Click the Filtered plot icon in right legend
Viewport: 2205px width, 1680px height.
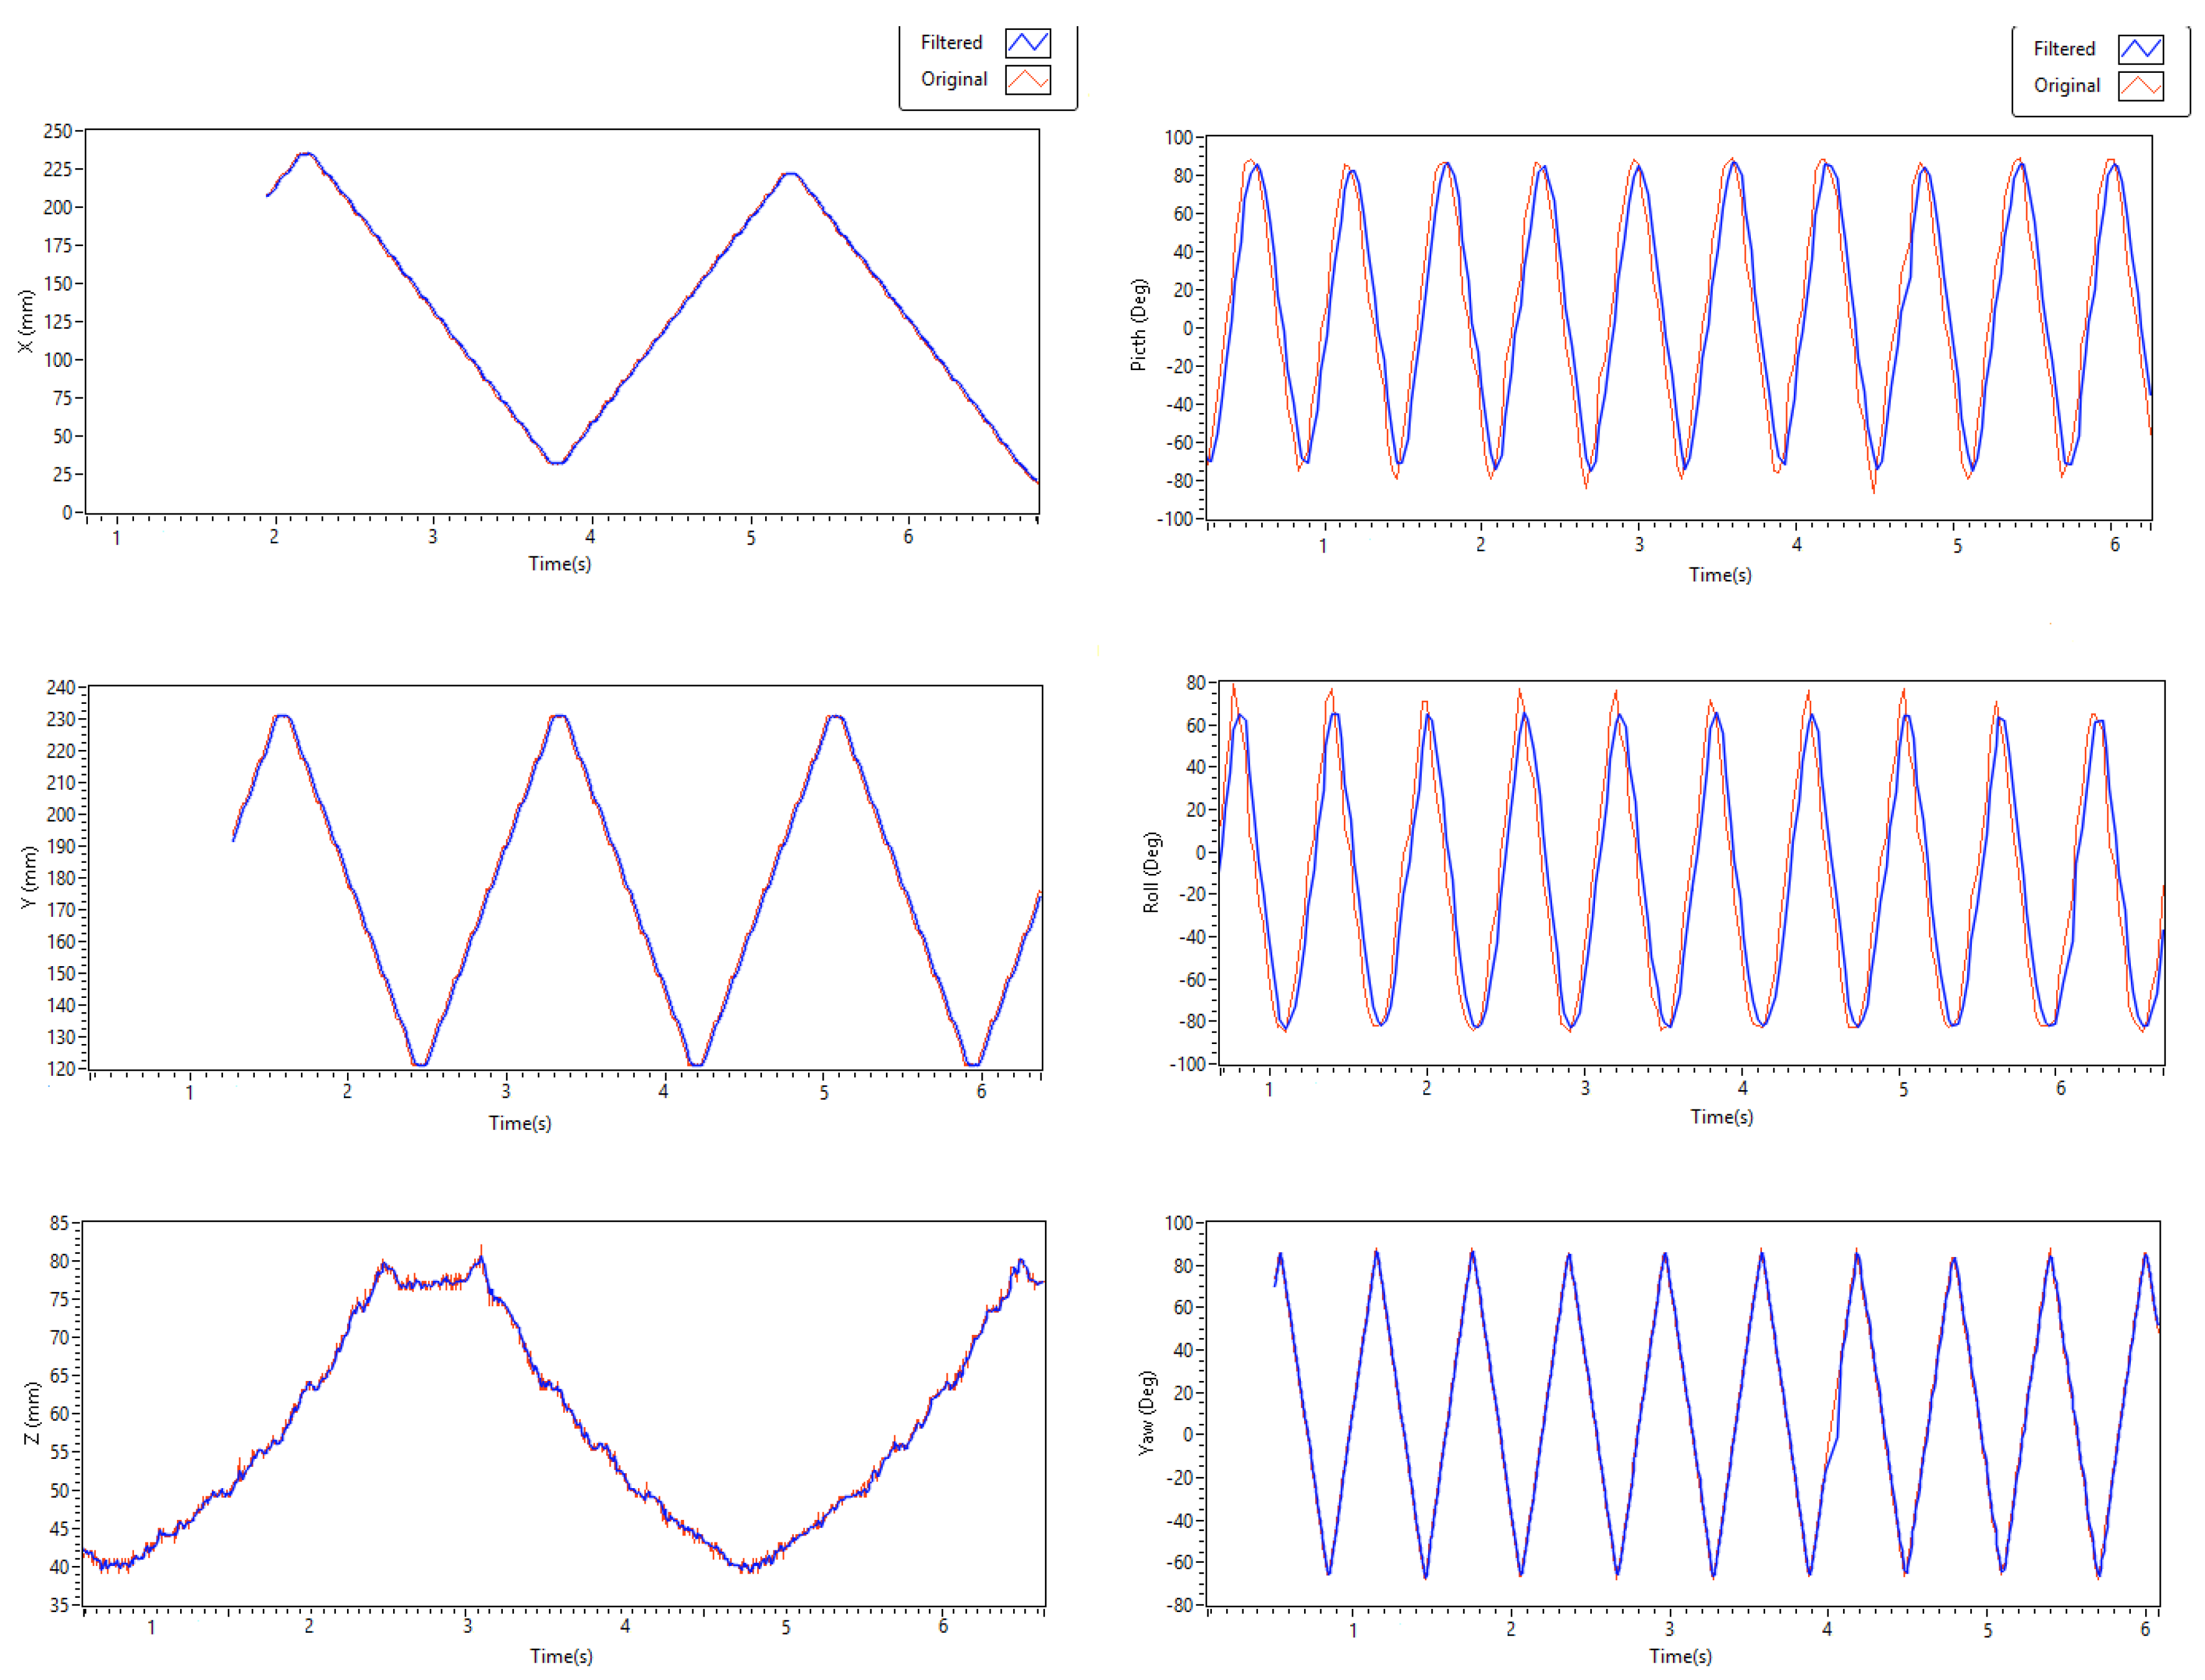[2140, 49]
